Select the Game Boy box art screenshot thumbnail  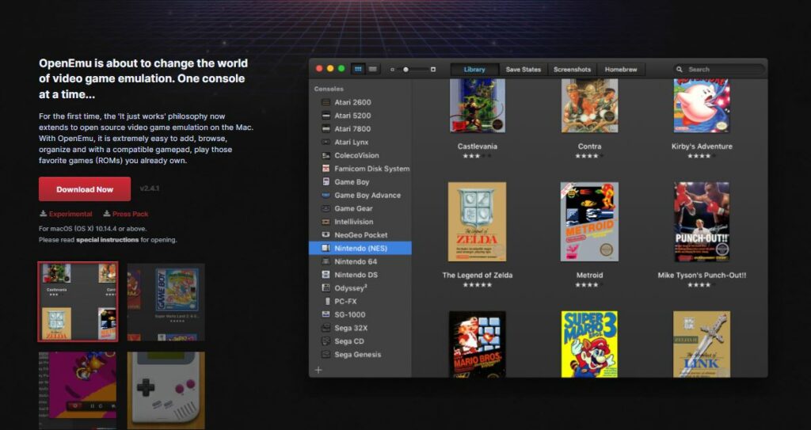[x=166, y=302]
